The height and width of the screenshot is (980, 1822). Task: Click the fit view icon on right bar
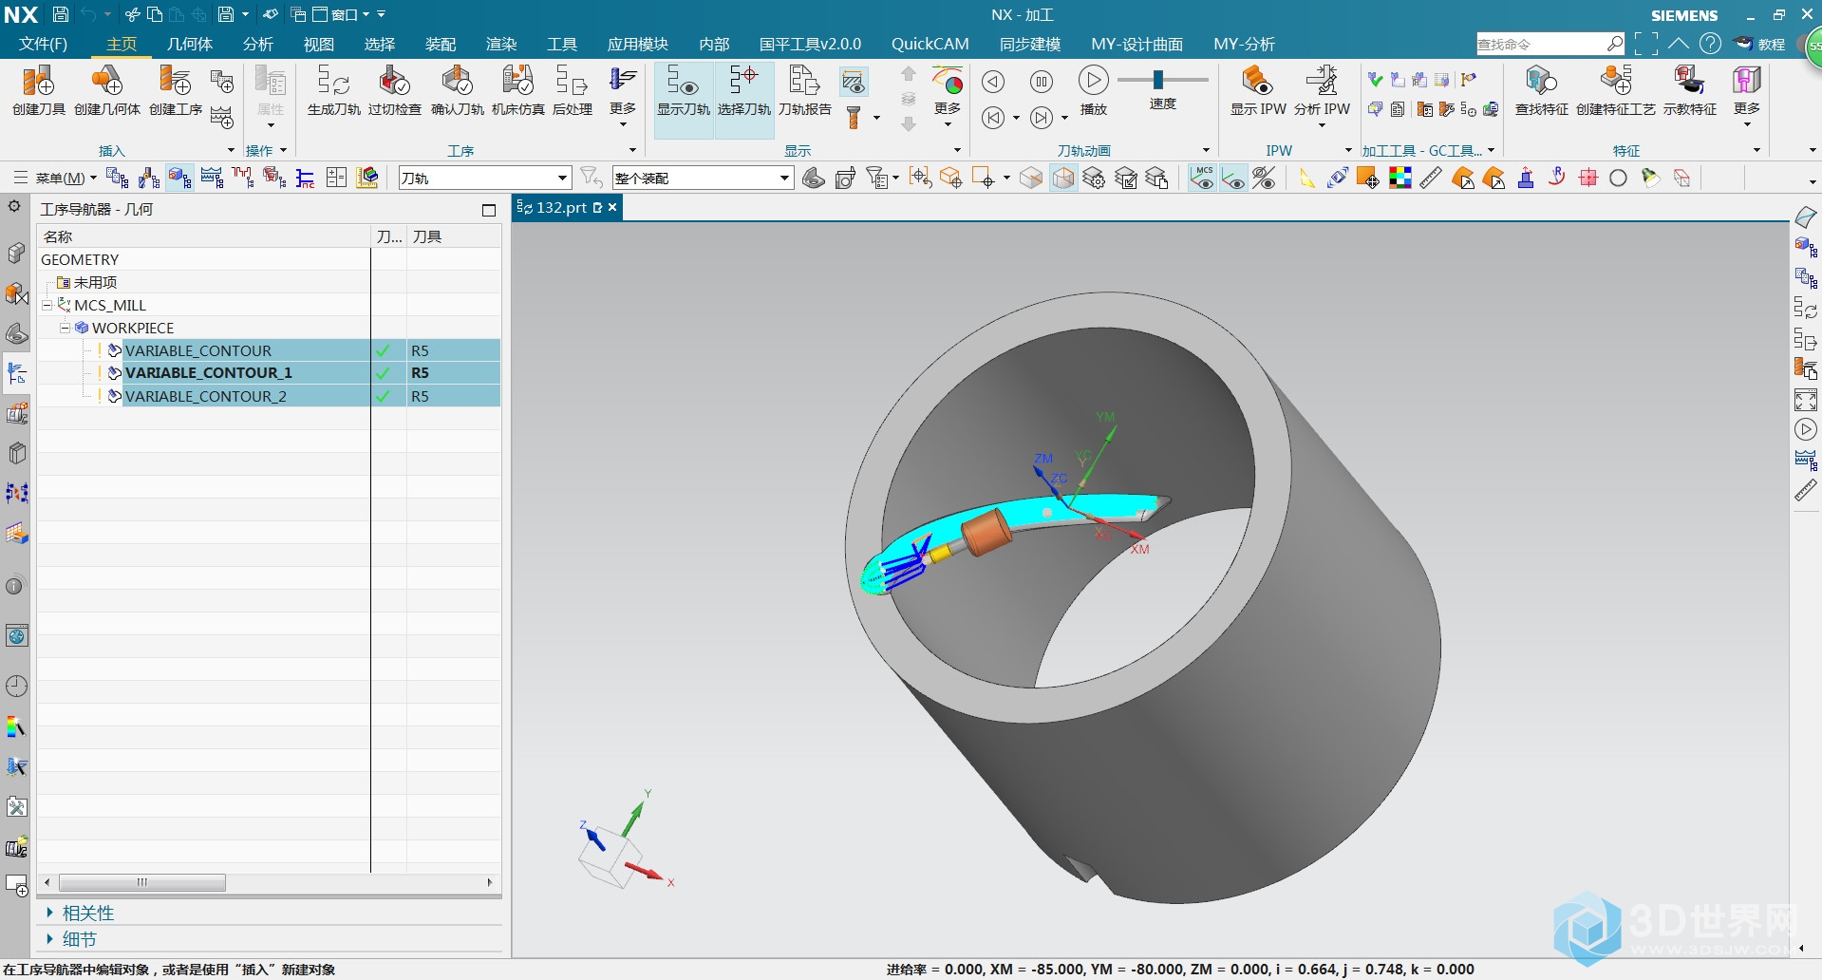(x=1806, y=400)
